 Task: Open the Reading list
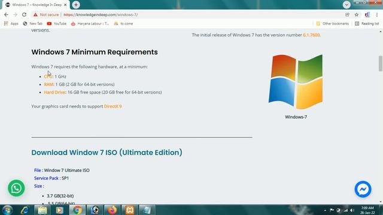coord(367,24)
